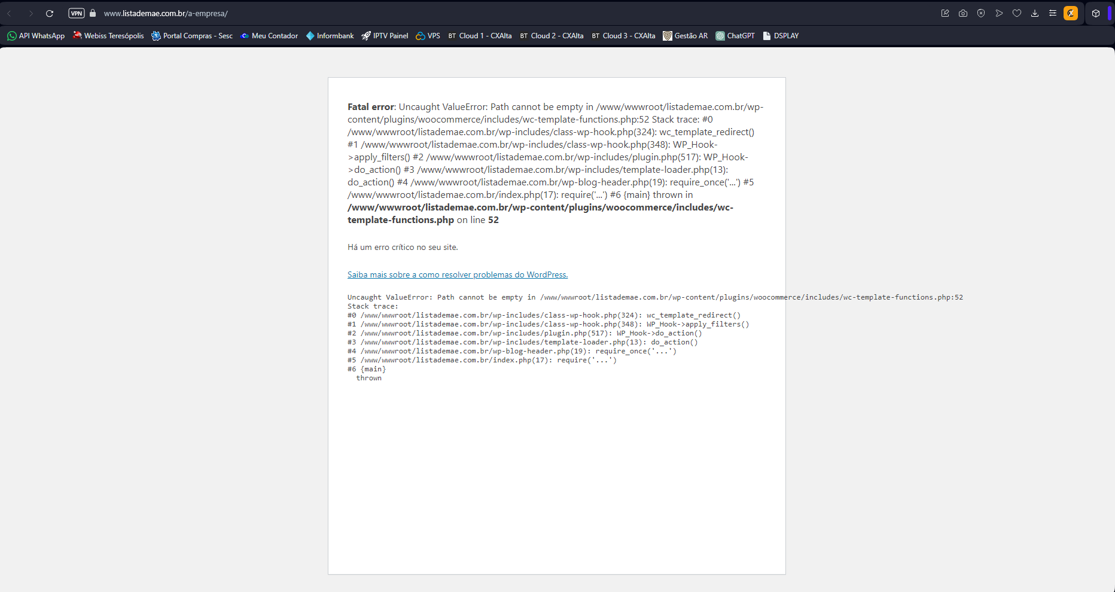Open the ad blocker shield icon
This screenshot has height=592, width=1115.
tap(981, 13)
